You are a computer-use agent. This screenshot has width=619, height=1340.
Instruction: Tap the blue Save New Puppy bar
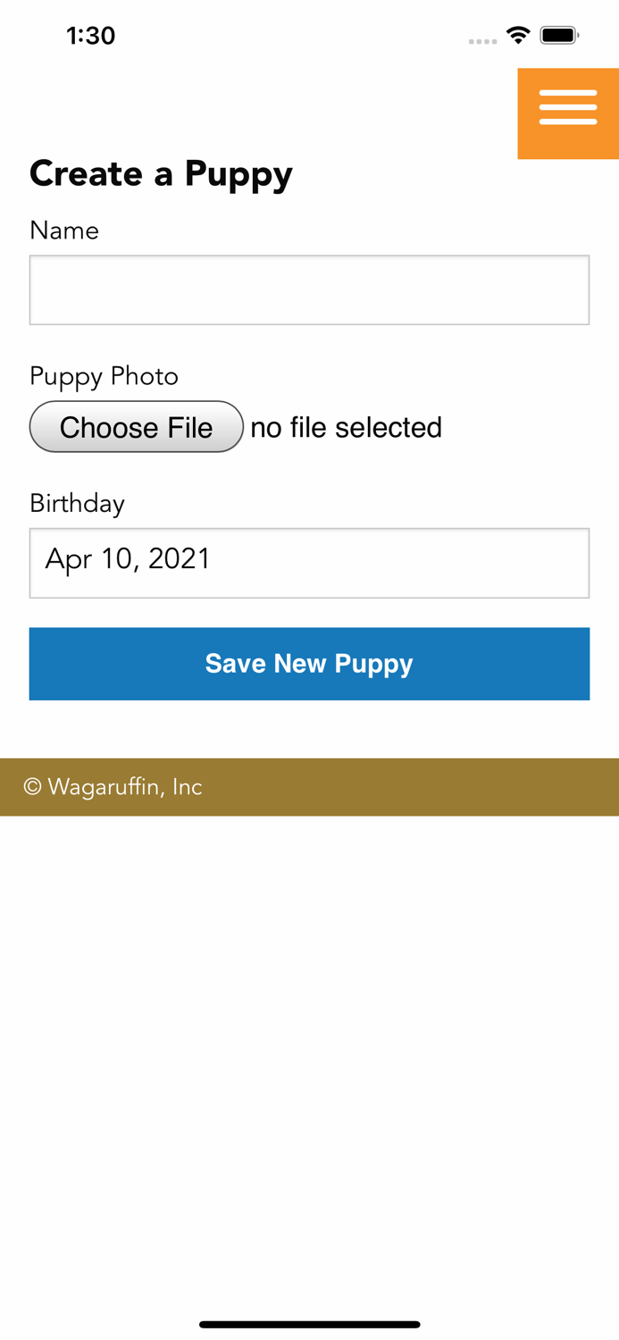(x=309, y=664)
